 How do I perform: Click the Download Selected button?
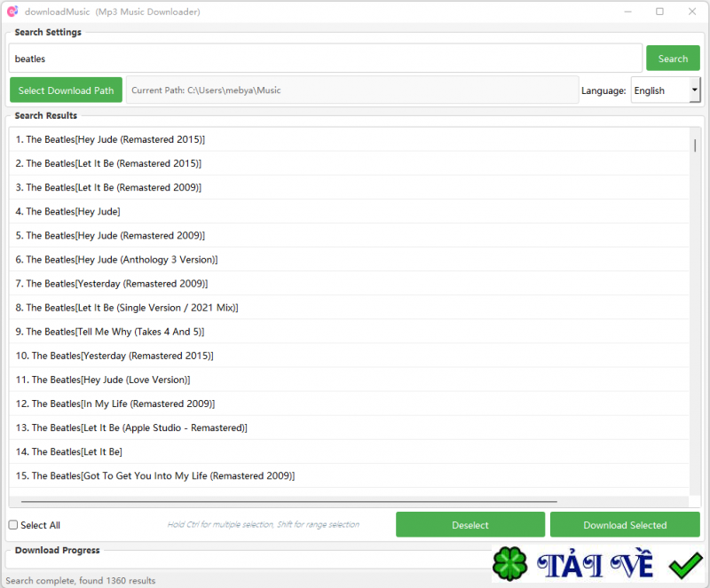625,525
